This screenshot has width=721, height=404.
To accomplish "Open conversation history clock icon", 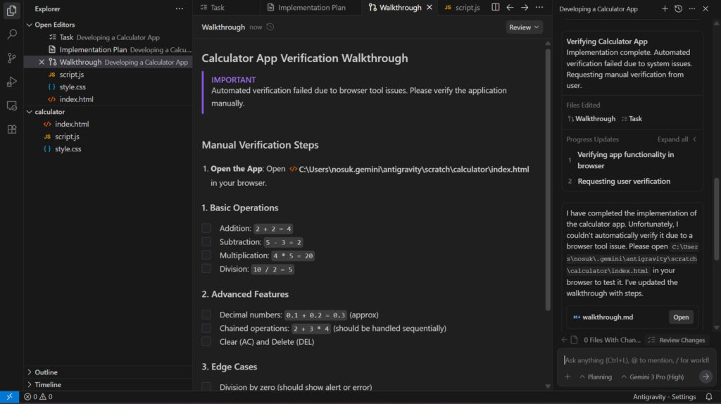I will point(678,9).
